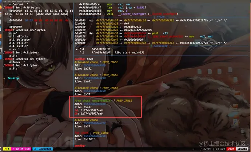Click backtrace frame address '5636d0288c96'

coord(101,49)
